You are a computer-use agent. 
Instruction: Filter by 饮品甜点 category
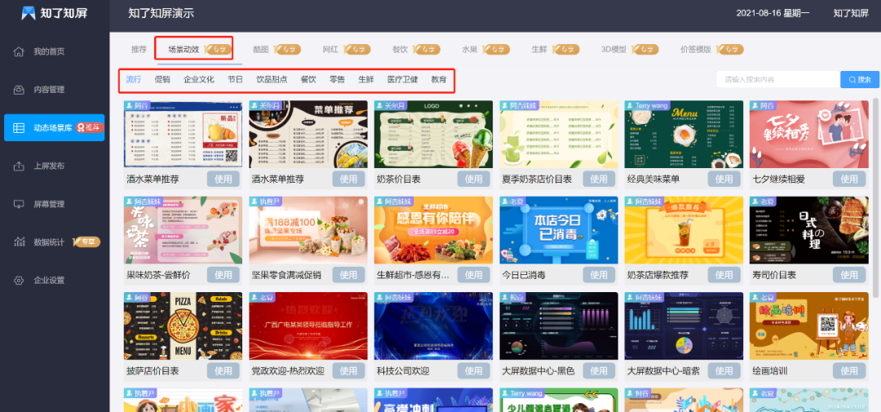pyautogui.click(x=272, y=80)
